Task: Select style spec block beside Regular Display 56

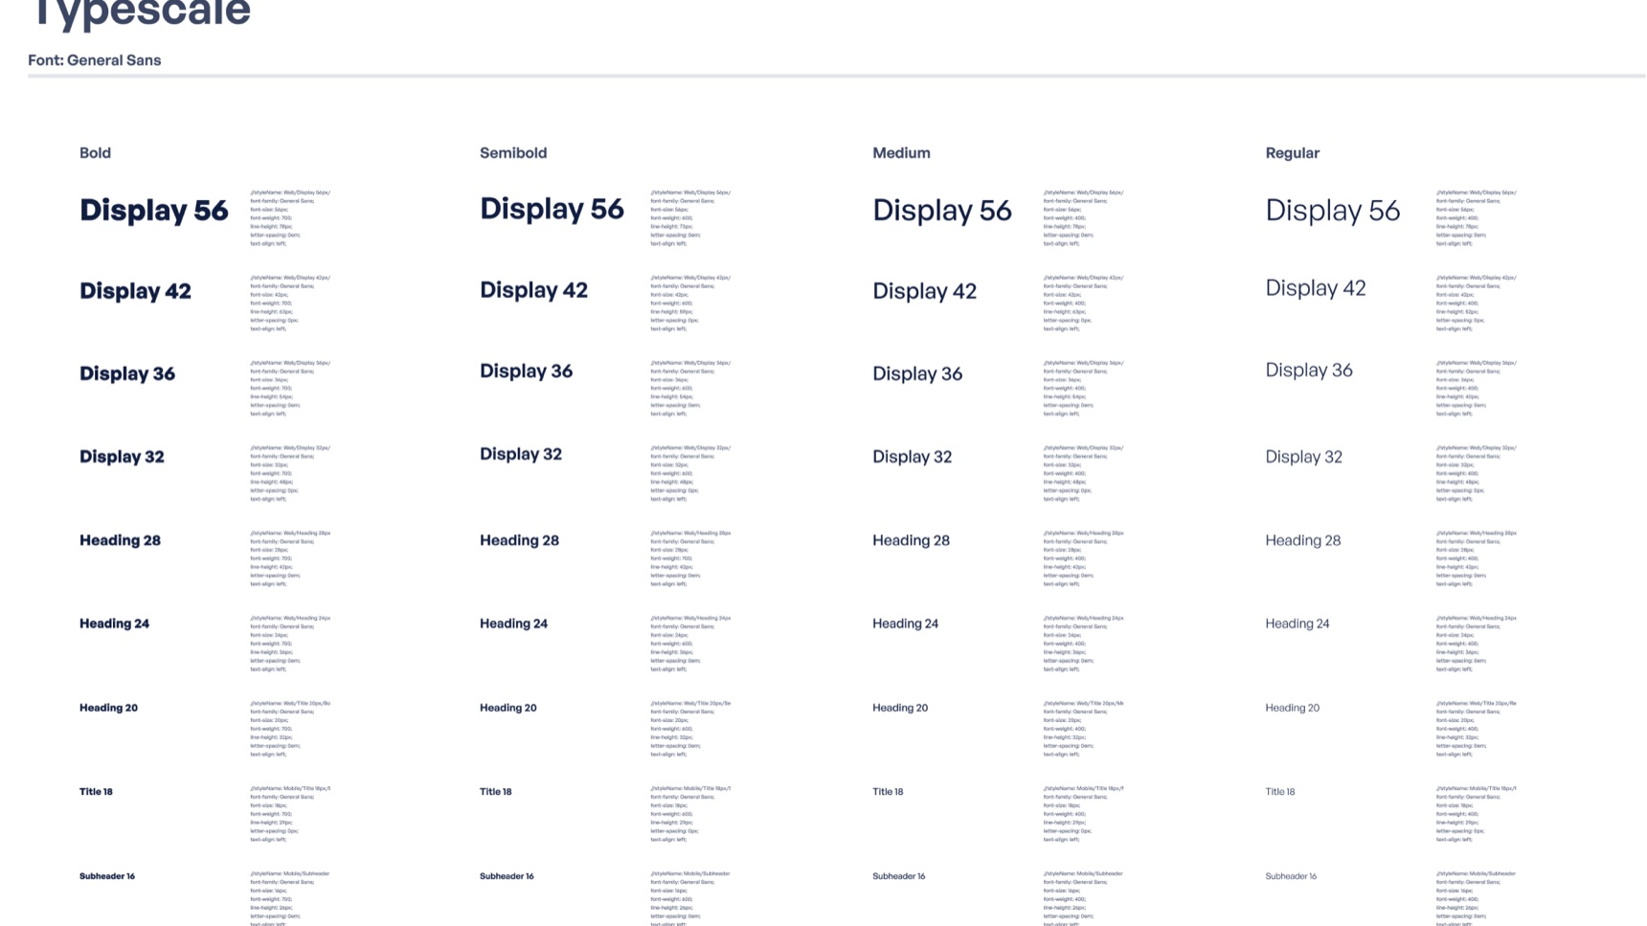Action: 1476,218
